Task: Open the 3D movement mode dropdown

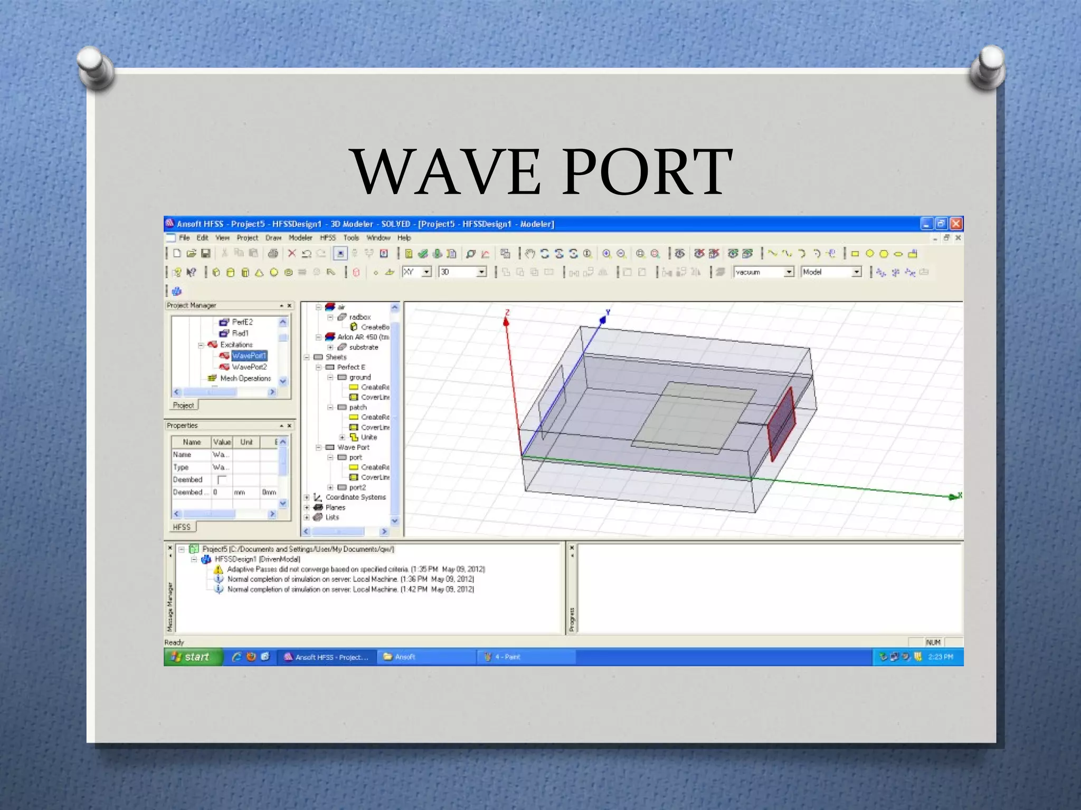Action: (x=481, y=272)
